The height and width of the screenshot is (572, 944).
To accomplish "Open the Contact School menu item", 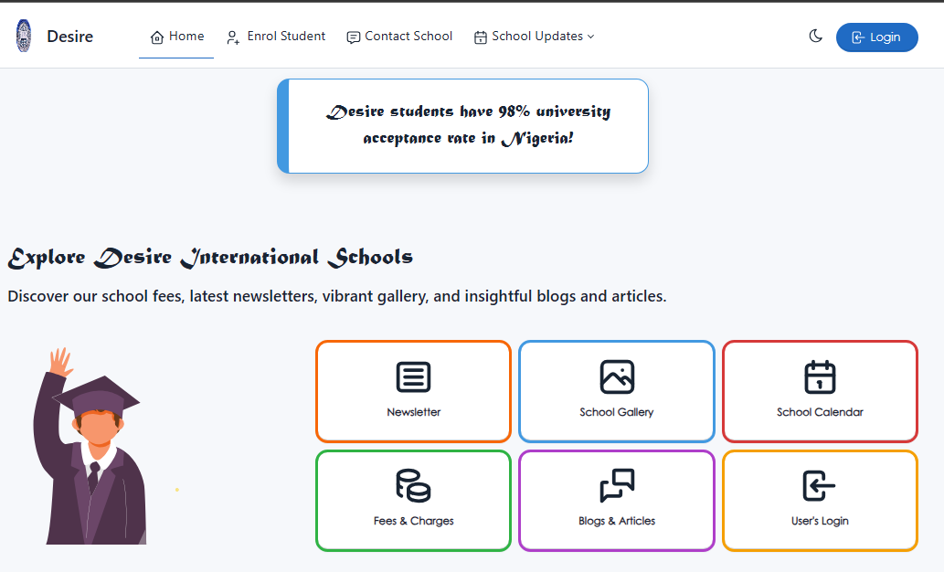I will [x=399, y=36].
